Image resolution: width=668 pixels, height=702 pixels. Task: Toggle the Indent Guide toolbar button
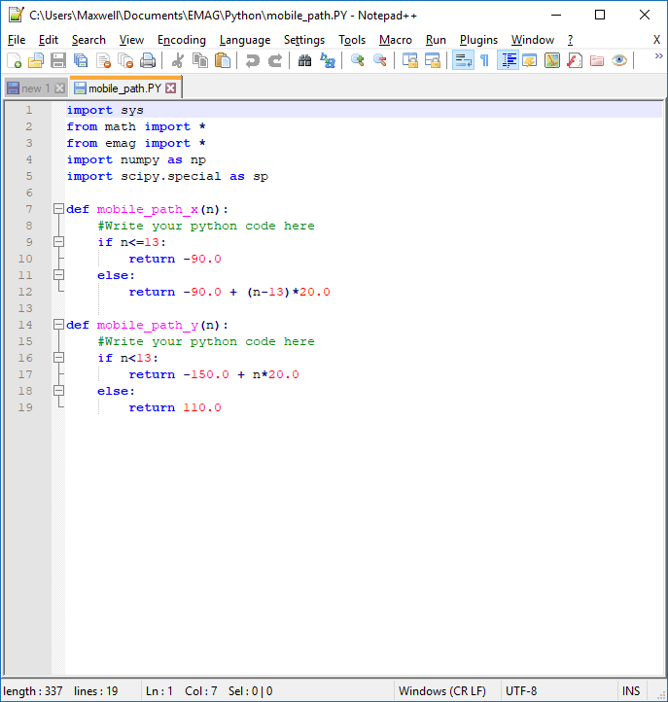coord(508,60)
